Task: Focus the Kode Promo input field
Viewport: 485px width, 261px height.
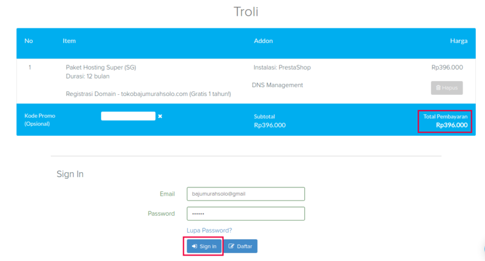Action: click(x=128, y=116)
